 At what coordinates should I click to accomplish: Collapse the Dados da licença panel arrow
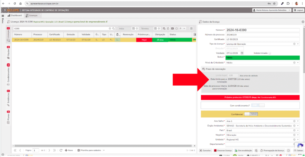[303, 22]
